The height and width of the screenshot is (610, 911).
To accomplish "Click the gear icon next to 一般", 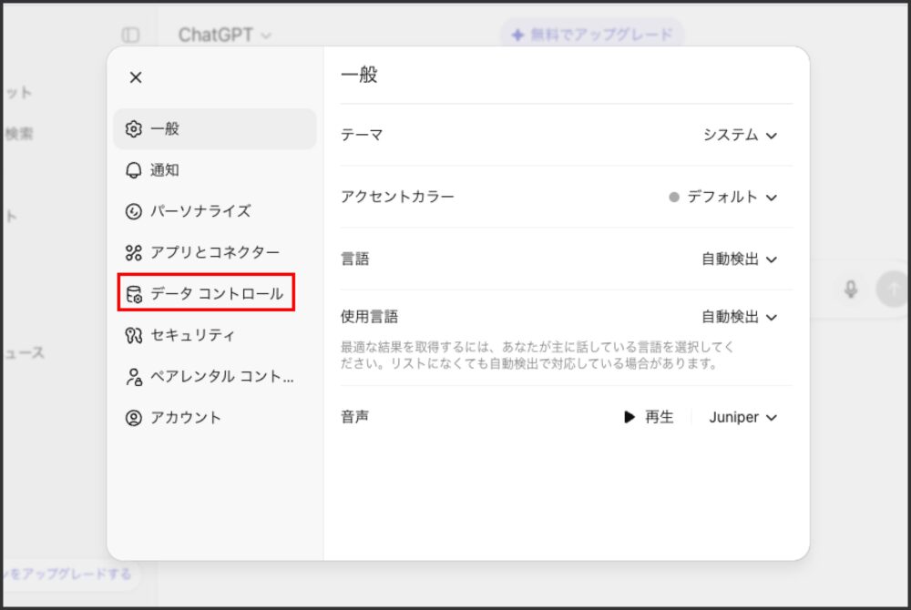I will point(134,129).
